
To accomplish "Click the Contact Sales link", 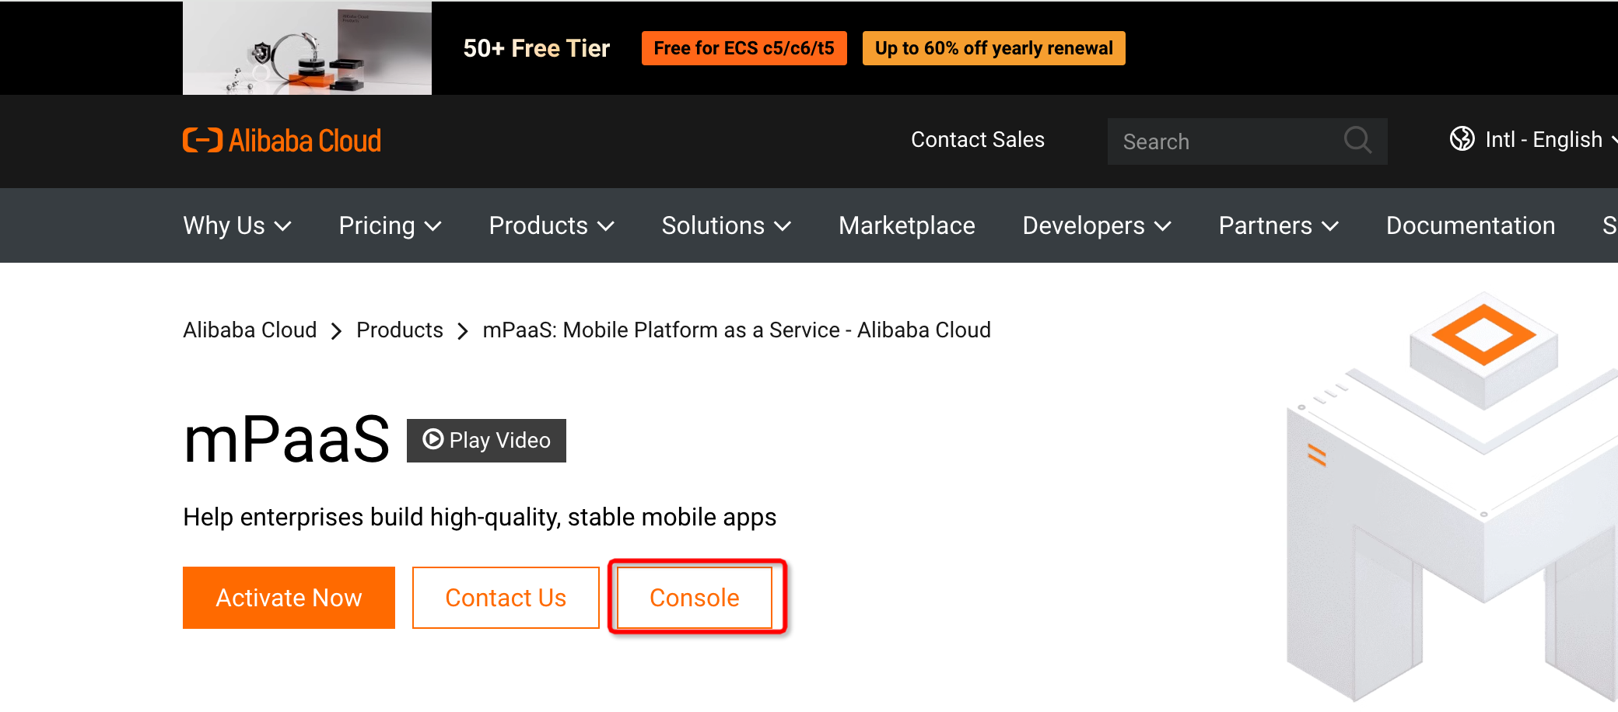I will click(x=977, y=140).
